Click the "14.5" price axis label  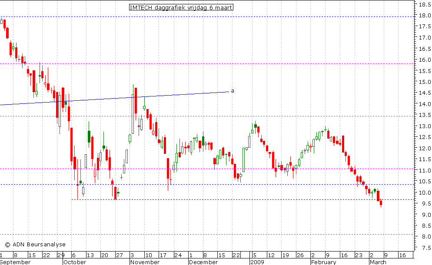(x=425, y=93)
